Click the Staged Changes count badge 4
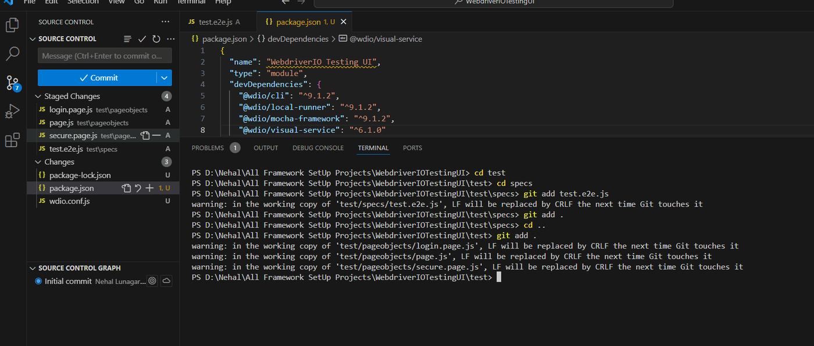814x346 pixels. coord(167,96)
